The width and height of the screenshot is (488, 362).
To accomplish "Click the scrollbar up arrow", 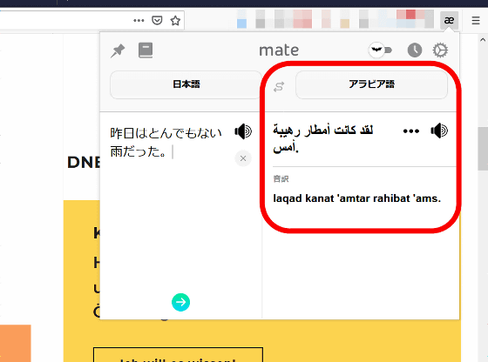I will pyautogui.click(x=483, y=40).
